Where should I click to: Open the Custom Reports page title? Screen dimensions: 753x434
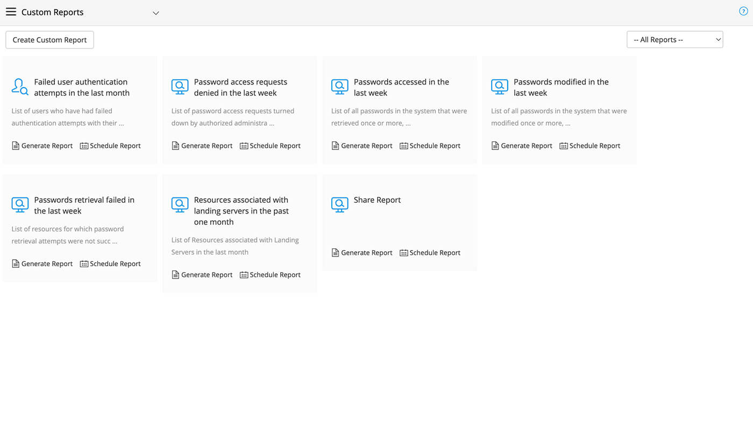53,12
